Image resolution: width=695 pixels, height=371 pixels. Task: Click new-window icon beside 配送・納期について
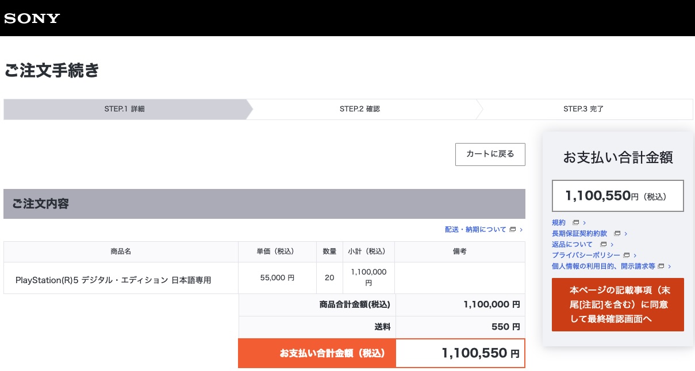coord(513,230)
